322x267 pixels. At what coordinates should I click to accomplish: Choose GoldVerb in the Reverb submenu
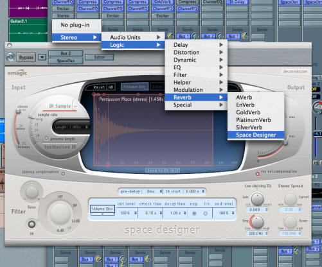256,112
